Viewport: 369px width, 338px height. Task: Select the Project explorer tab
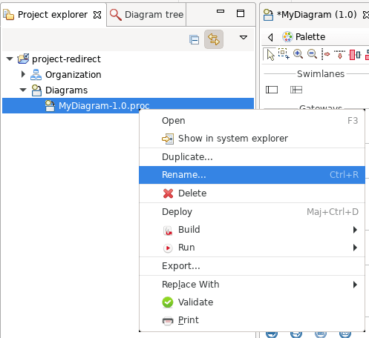53,15
